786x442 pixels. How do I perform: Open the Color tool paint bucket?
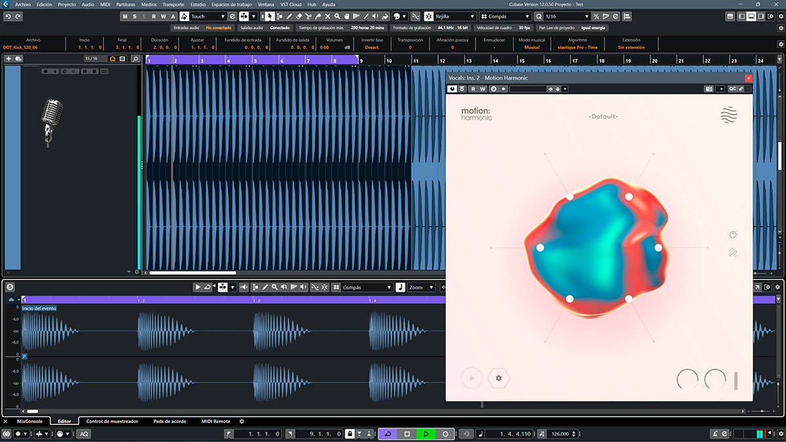(x=385, y=16)
